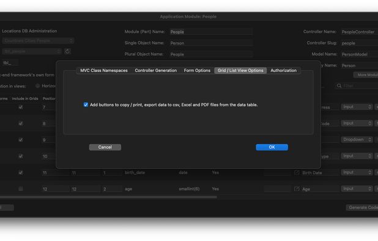Click the smallint(6) type cell
The height and width of the screenshot is (241, 378).
pos(189,189)
